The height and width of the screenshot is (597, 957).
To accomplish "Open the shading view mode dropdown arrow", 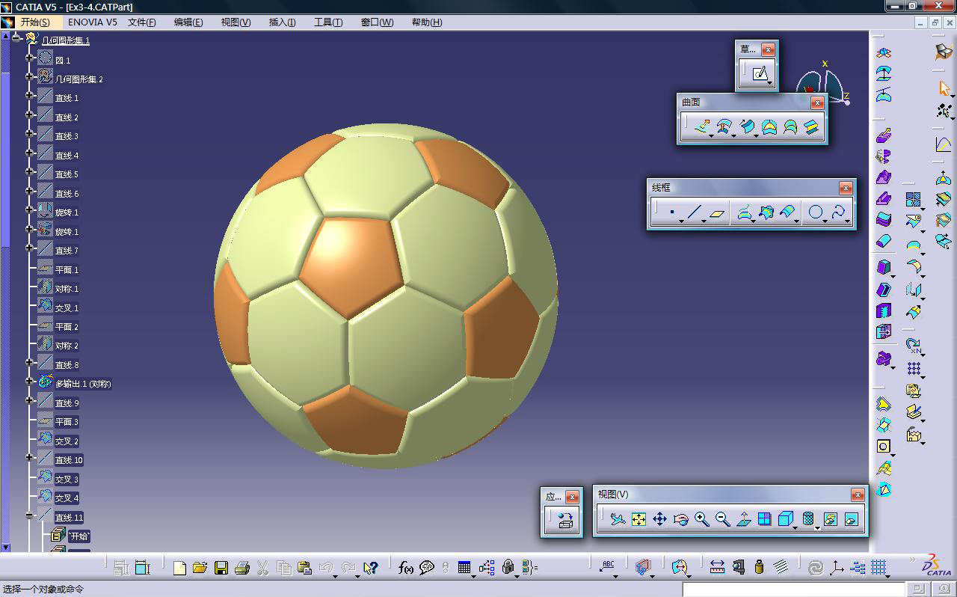I will pyautogui.click(x=817, y=527).
